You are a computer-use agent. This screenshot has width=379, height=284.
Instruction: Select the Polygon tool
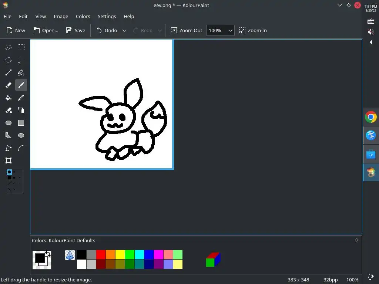click(9, 135)
